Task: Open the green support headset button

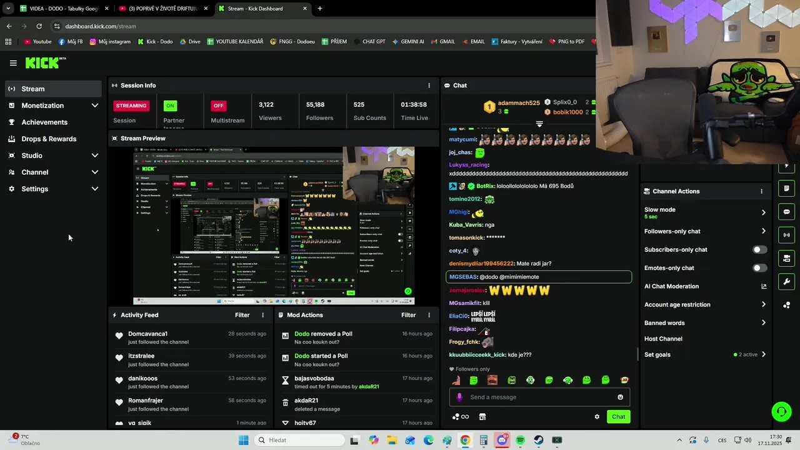Action: (x=781, y=411)
